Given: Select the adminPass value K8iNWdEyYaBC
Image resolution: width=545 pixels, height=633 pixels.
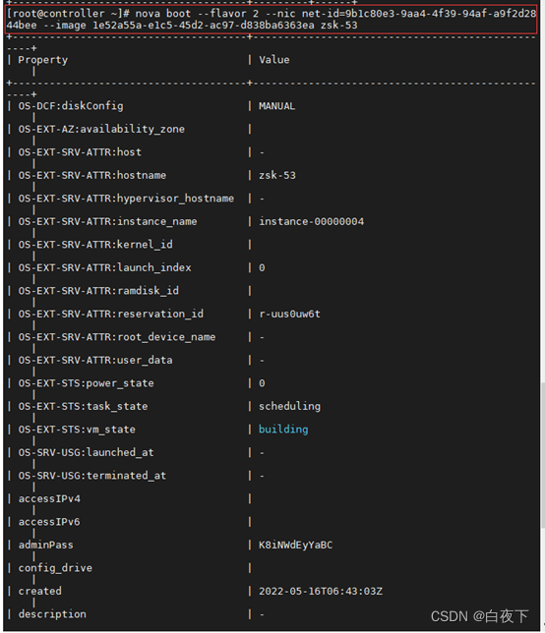Looking at the screenshot, I should (x=295, y=545).
